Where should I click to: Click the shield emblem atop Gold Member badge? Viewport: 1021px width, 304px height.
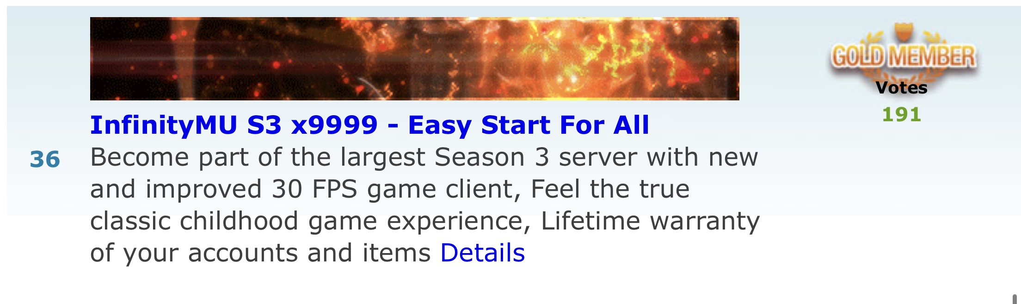click(x=903, y=31)
